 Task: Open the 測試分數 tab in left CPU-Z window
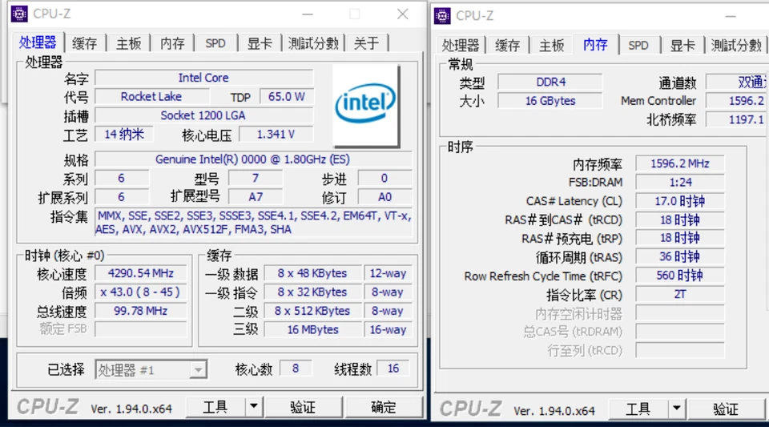(313, 43)
